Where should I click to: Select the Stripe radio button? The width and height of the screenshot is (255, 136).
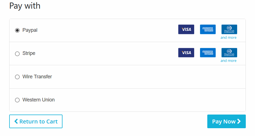[x=17, y=54]
